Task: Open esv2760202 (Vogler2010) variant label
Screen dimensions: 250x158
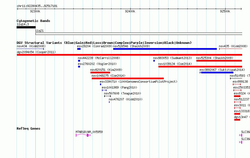Action: pyautogui.click(x=97, y=64)
